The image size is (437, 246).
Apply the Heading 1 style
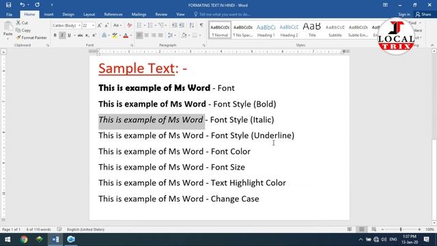266,30
